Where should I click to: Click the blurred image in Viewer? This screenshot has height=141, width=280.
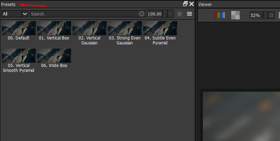coord(241,116)
